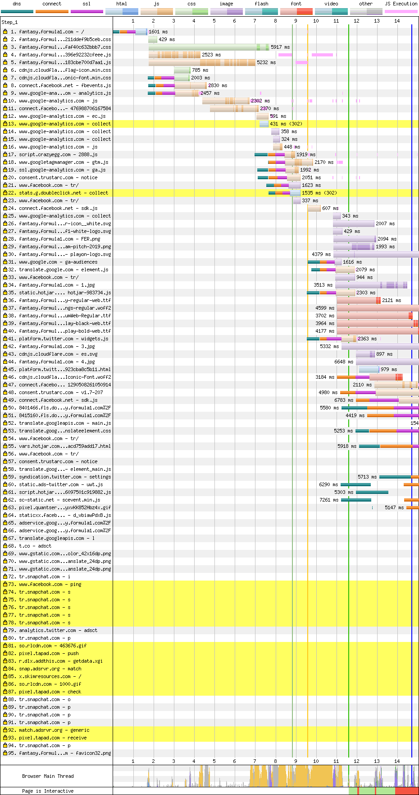The width and height of the screenshot is (419, 795).
Task: Select the lock icon on row 68 t.co adsct
Action: coord(5,546)
